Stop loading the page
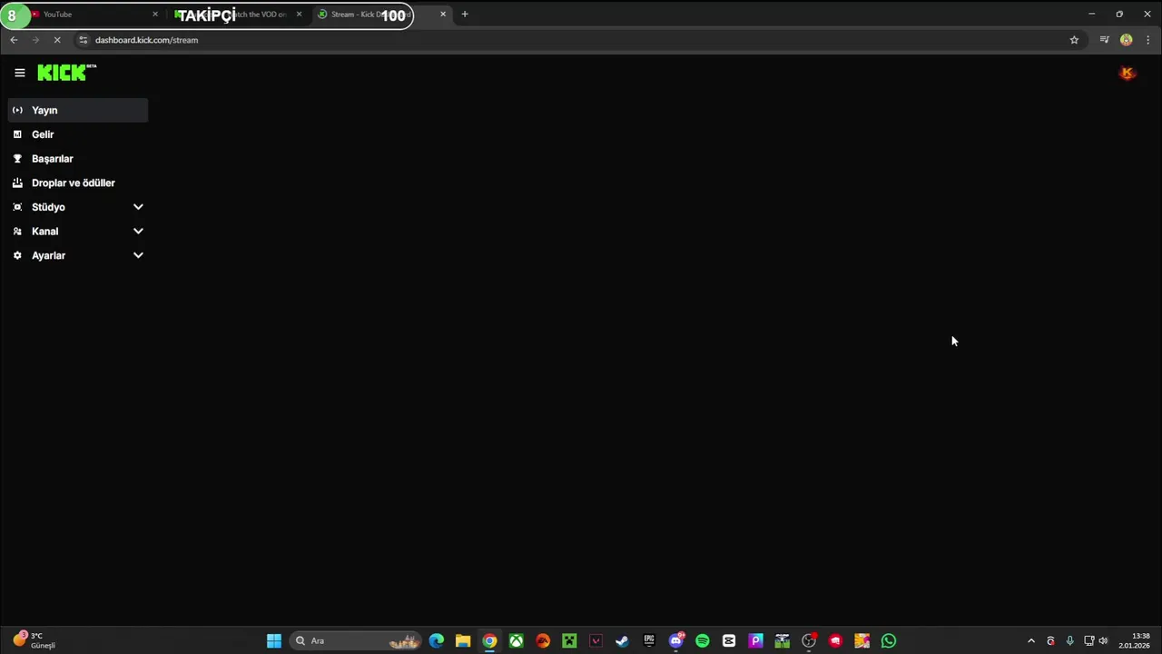Viewport: 1162px width, 654px height. (56, 40)
